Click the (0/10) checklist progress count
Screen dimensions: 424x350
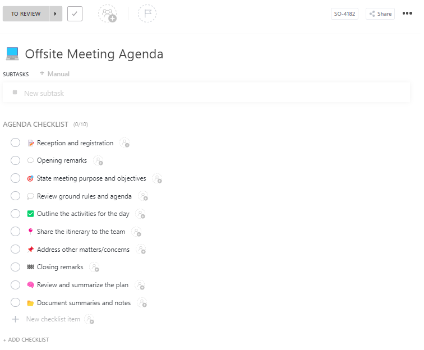[x=81, y=125]
